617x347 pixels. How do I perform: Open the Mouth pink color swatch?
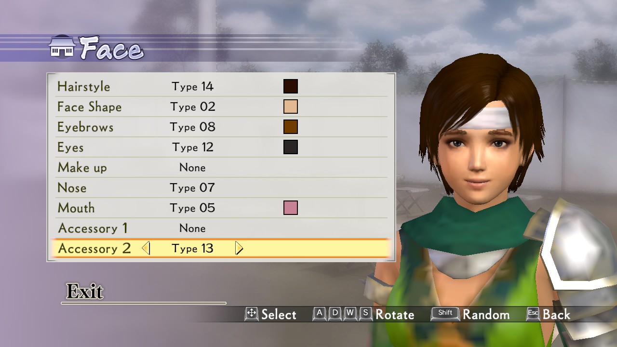coord(291,208)
